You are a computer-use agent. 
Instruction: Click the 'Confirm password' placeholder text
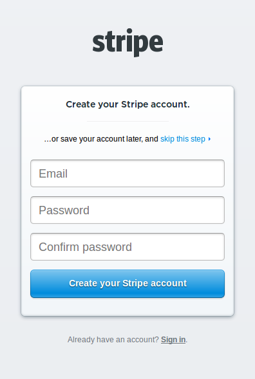pyautogui.click(x=85, y=247)
